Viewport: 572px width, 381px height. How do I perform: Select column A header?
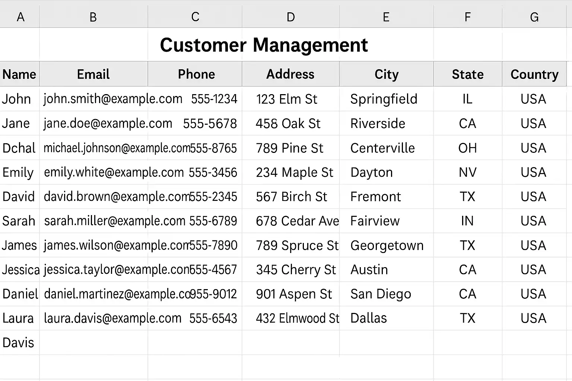click(20, 17)
